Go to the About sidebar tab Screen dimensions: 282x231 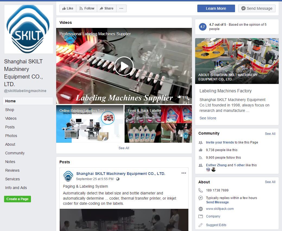[10, 144]
